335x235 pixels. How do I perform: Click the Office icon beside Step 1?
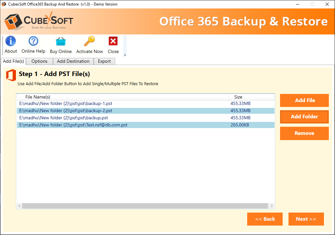pos(11,75)
